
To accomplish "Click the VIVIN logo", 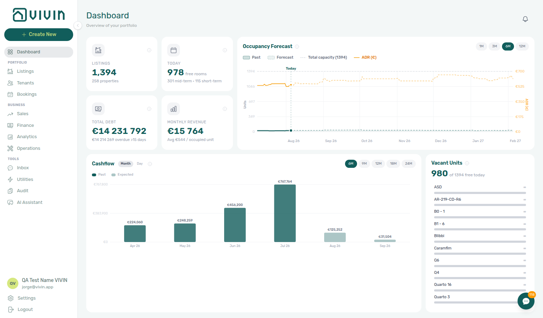I will pyautogui.click(x=39, y=15).
